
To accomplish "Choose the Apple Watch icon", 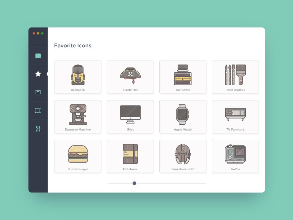I will pyautogui.click(x=183, y=117).
